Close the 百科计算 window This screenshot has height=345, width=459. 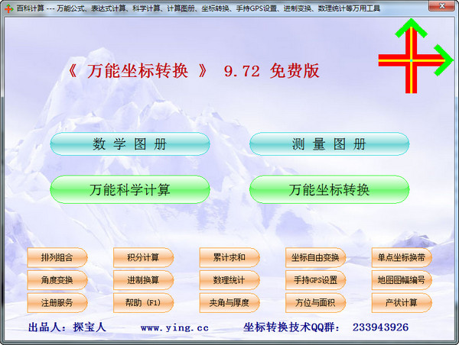click(442, 6)
